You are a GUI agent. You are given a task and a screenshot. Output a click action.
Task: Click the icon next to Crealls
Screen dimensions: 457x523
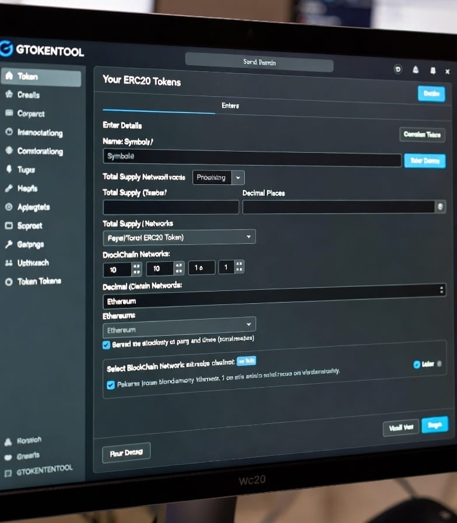[x=9, y=94]
